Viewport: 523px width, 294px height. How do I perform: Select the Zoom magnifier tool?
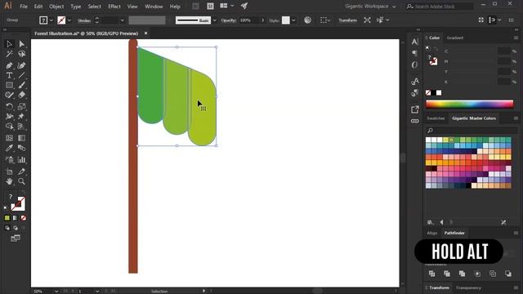coord(22,181)
